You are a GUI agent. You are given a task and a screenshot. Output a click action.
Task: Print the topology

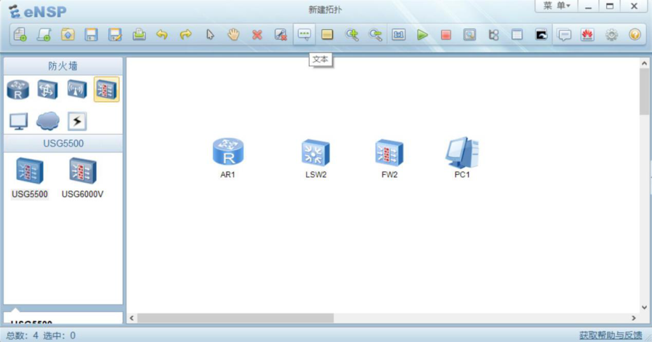(x=139, y=34)
